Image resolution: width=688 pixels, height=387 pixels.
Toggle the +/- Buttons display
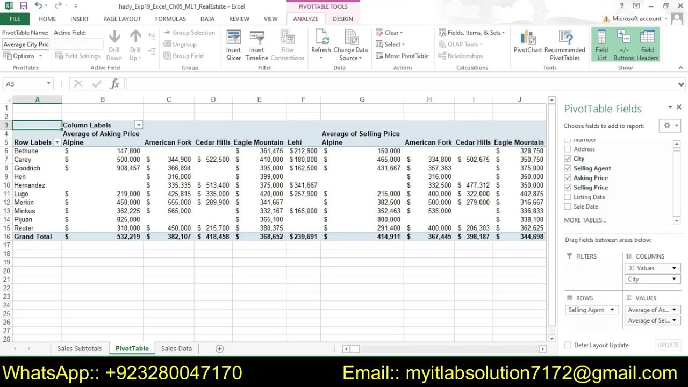click(623, 46)
